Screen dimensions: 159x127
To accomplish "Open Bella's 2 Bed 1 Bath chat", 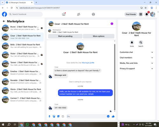I will (x=22, y=46).
